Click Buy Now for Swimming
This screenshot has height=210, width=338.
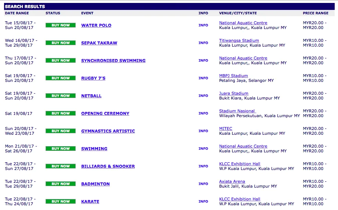pyautogui.click(x=60, y=149)
